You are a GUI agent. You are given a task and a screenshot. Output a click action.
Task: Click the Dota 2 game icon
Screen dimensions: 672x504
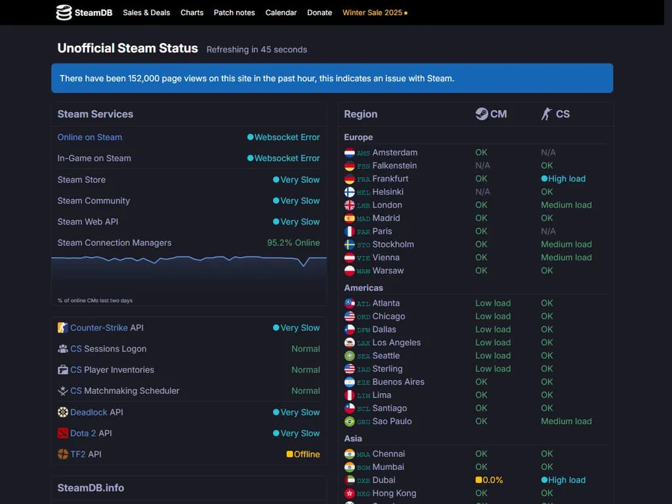pos(63,433)
